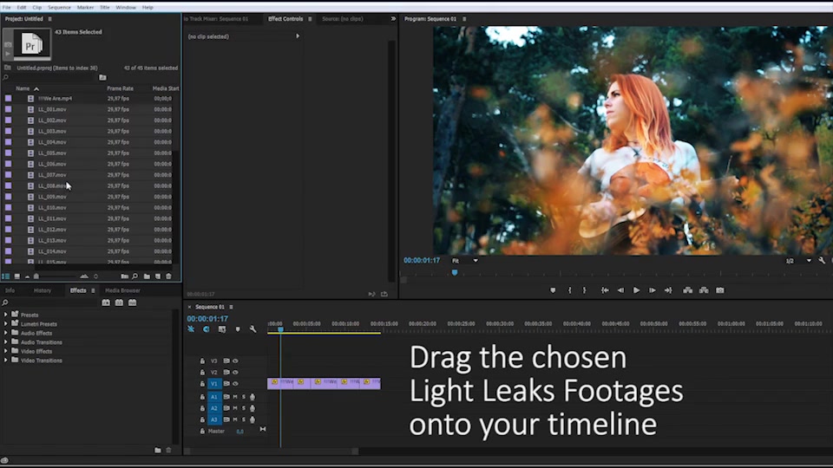
Task: Mute audio track A1
Action: [x=235, y=397]
